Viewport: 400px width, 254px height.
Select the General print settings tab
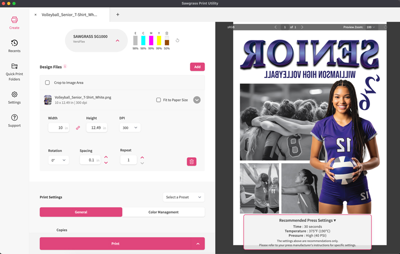click(81, 212)
